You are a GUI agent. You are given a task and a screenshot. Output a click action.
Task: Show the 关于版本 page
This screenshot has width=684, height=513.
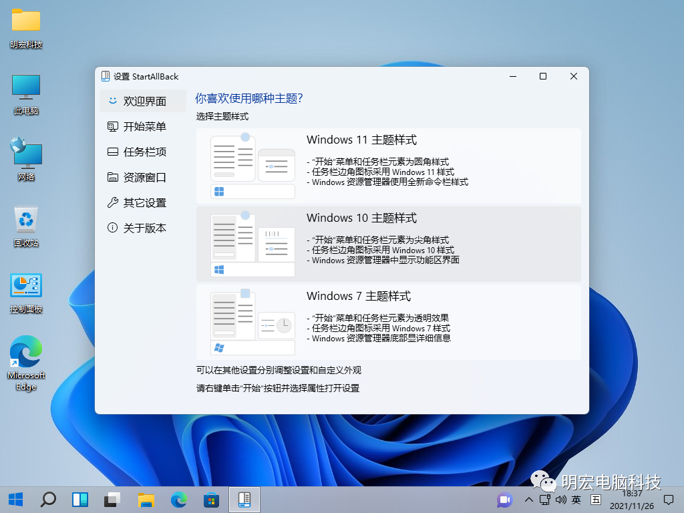[143, 228]
